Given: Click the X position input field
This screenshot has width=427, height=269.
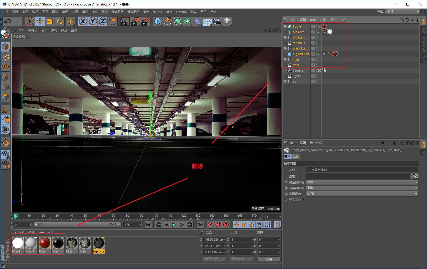Looking at the screenshot, I should [x=215, y=240].
